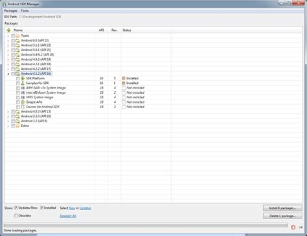Screen dimensions: 307x236
Task: Click the Android 2.3.3 (API 10) folder icon
Action: tap(17, 116)
